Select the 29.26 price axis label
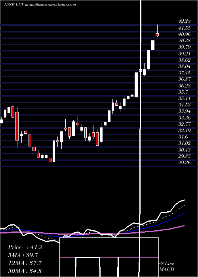198x277 pixels. [x=185, y=163]
